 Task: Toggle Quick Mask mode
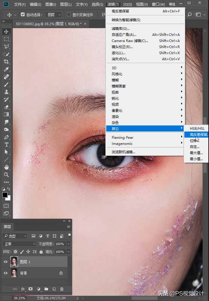[6, 206]
